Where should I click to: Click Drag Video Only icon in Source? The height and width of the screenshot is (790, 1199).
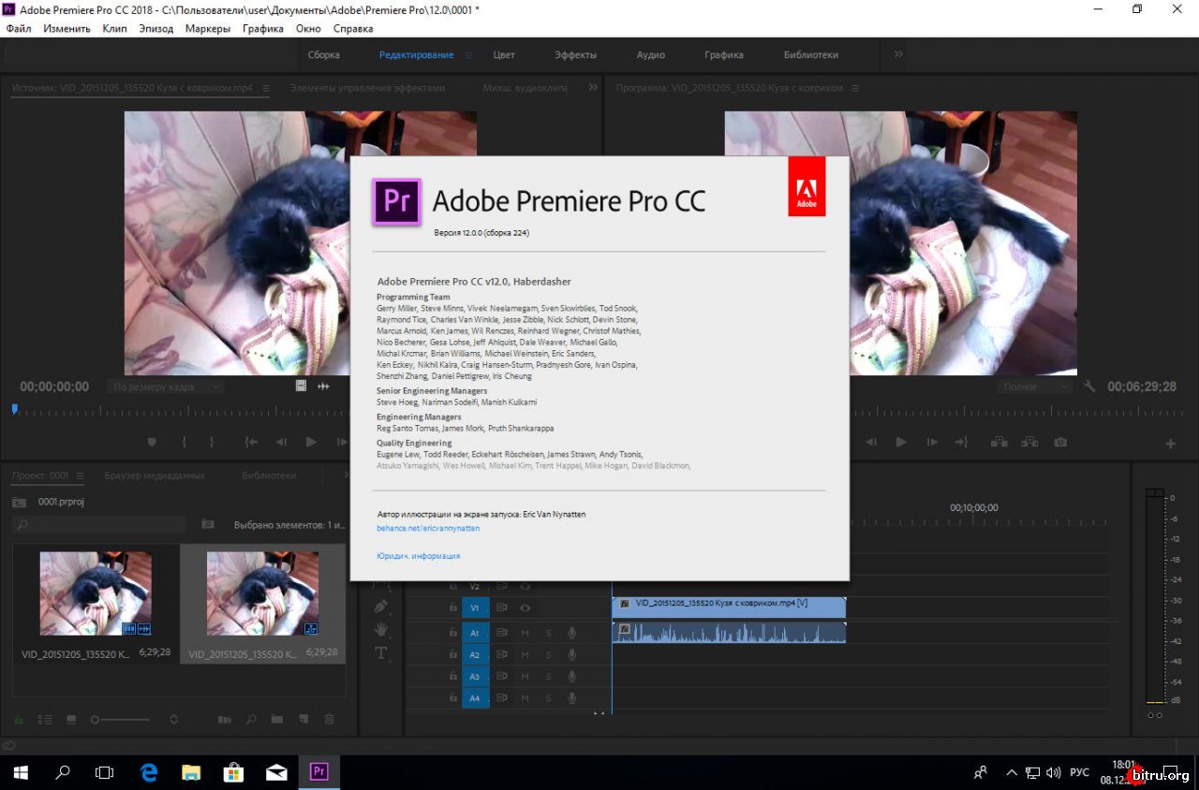tap(301, 386)
